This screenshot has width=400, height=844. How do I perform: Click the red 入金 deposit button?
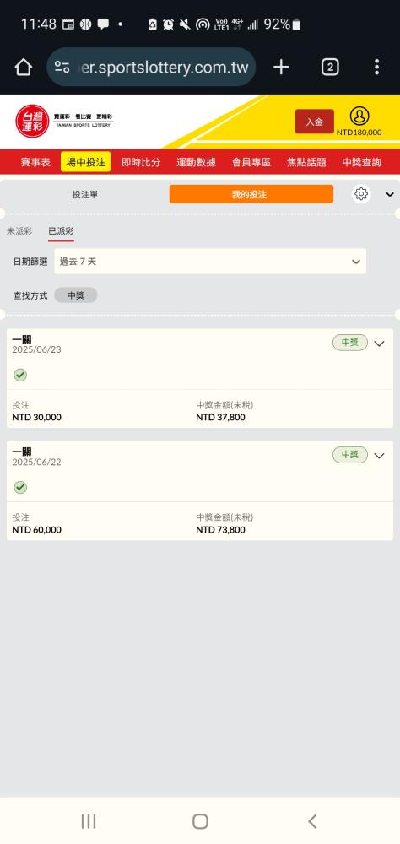tap(315, 122)
